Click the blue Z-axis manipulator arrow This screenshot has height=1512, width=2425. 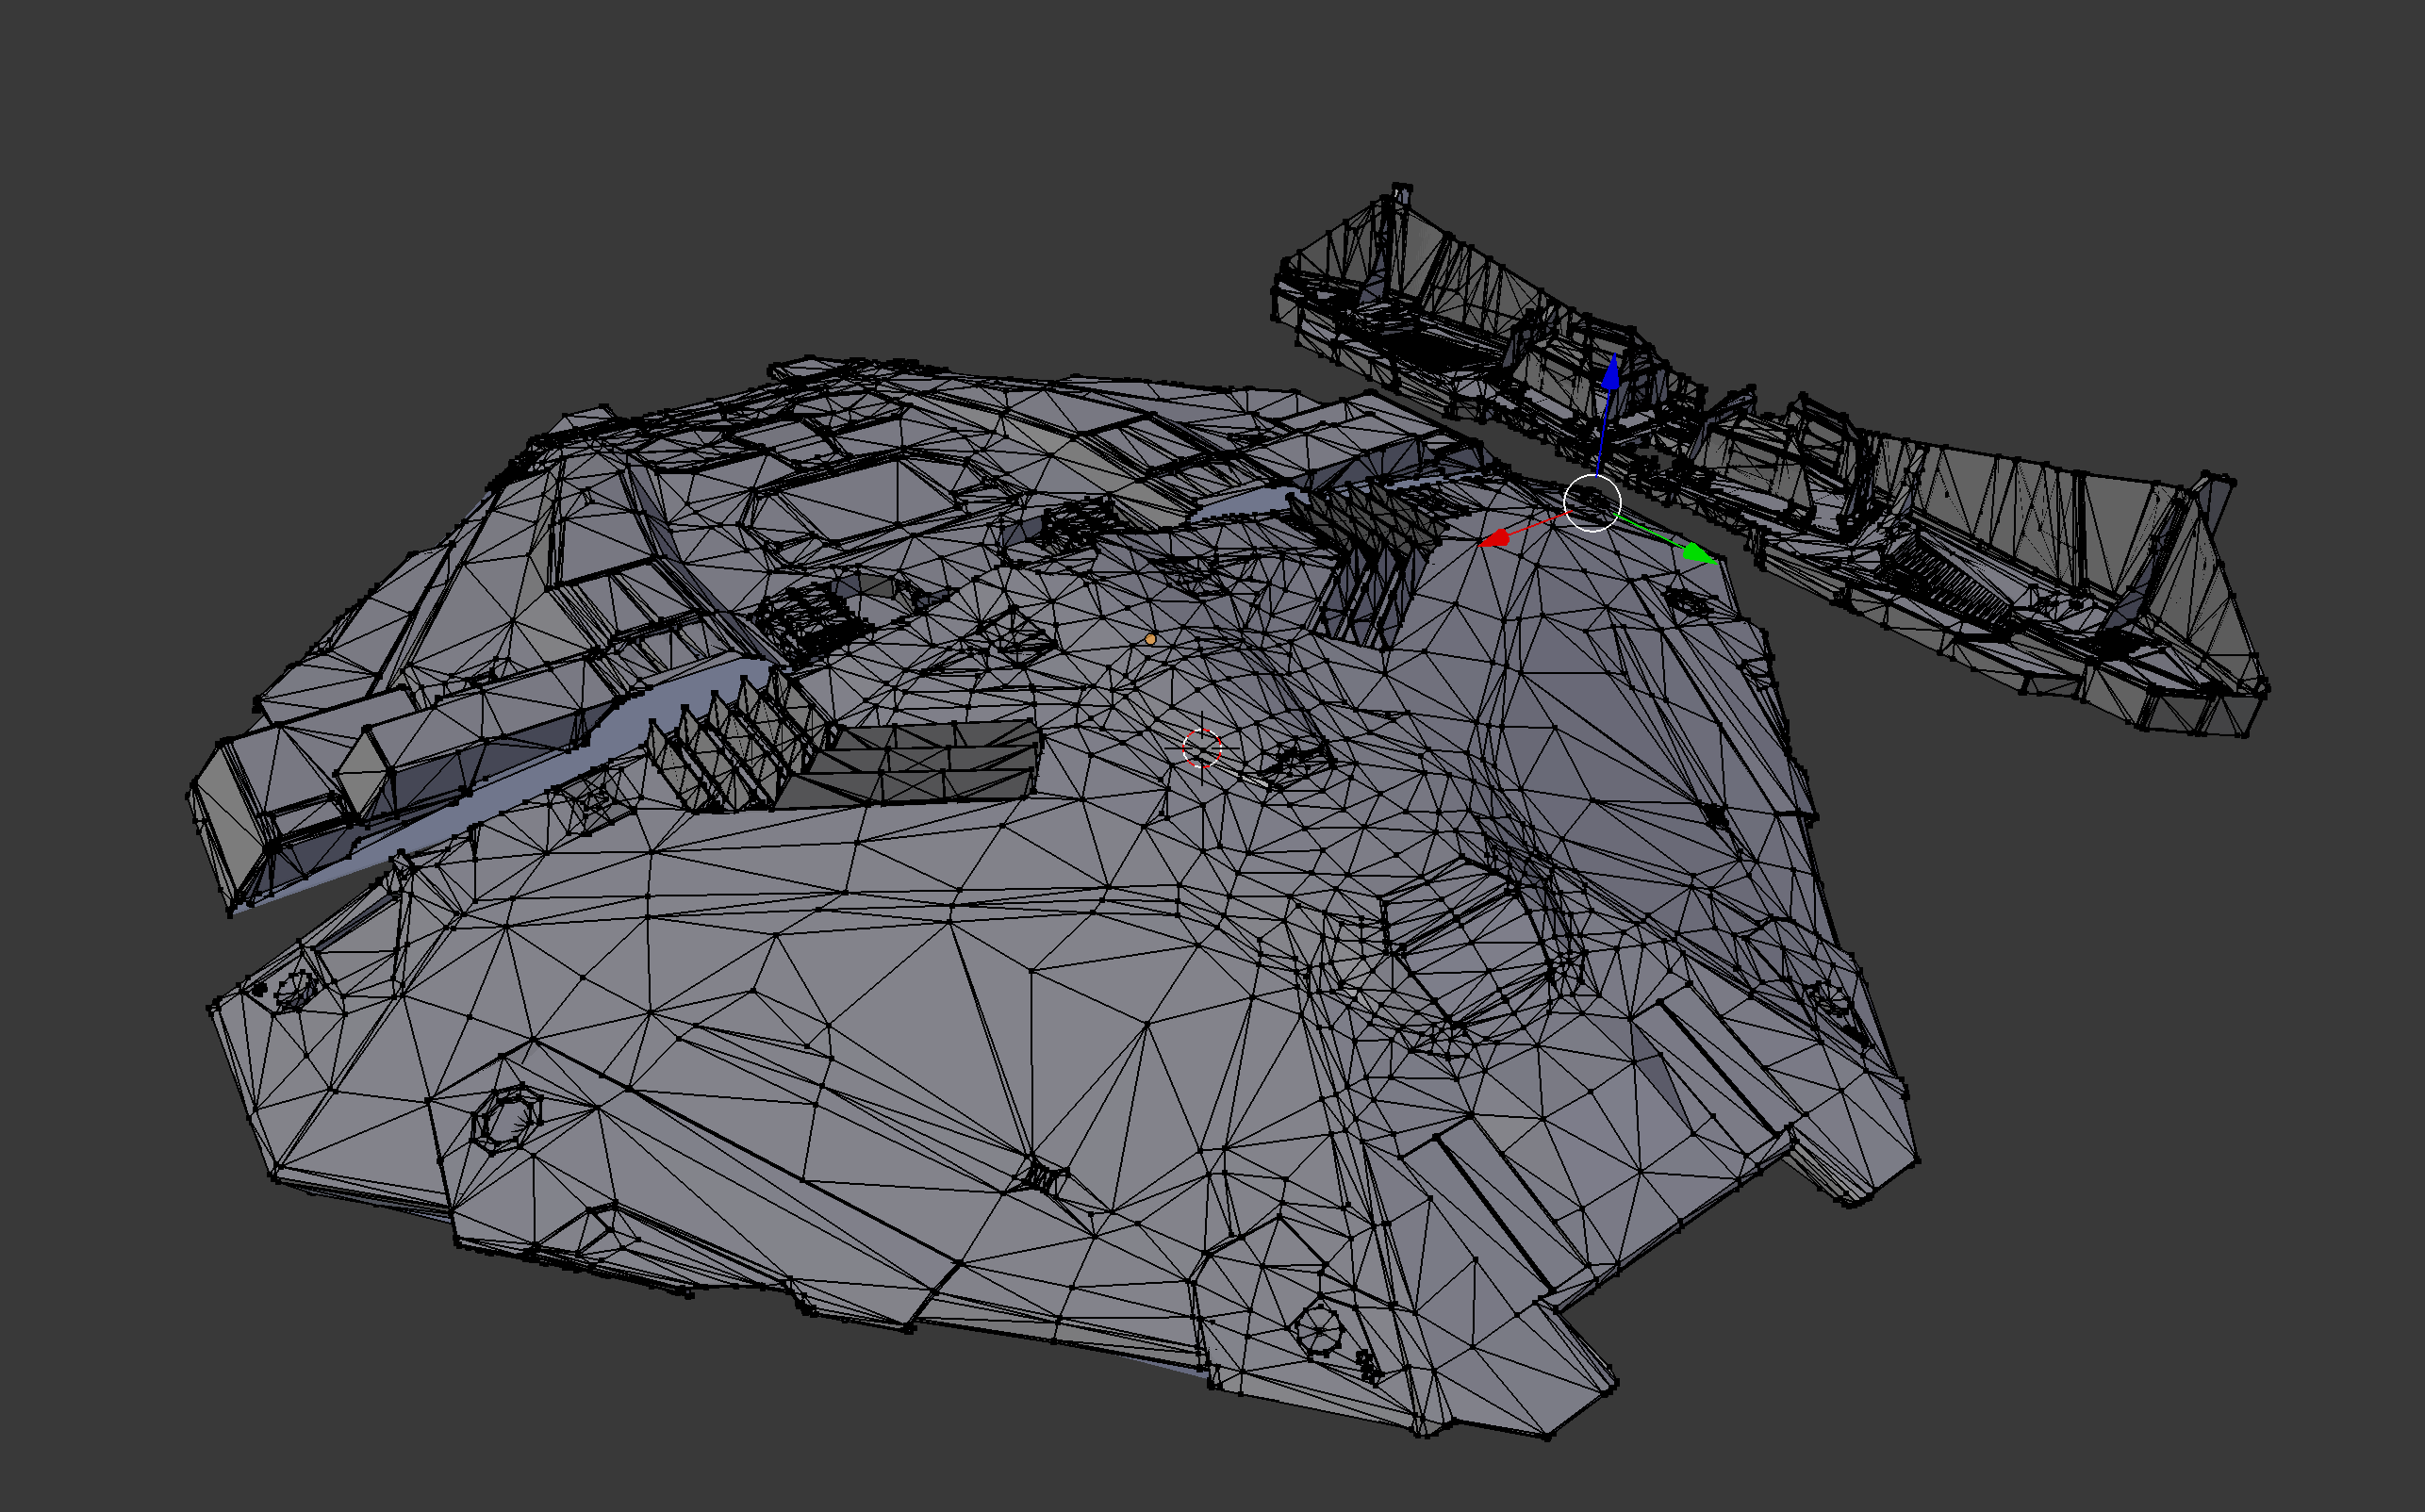[1611, 373]
